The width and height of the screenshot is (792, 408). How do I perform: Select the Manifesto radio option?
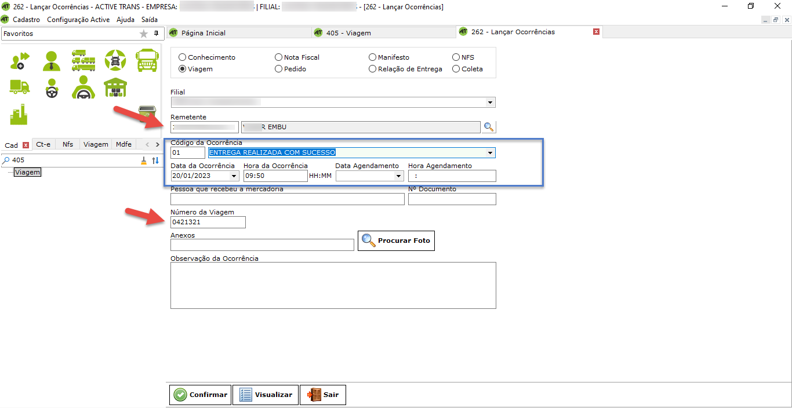coord(389,57)
